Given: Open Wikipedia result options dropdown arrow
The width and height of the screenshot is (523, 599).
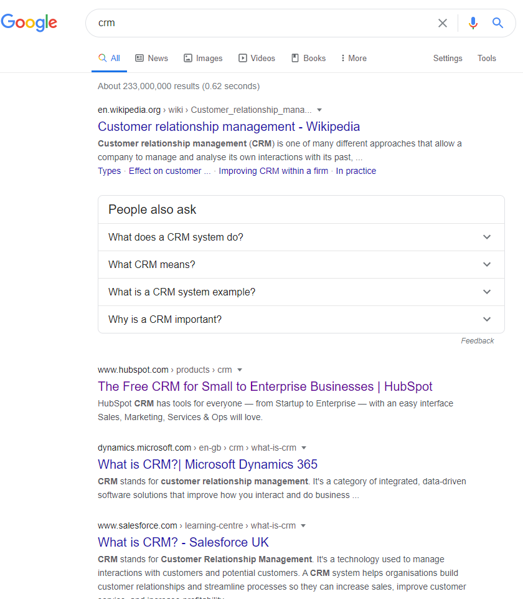Looking at the screenshot, I should (319, 110).
